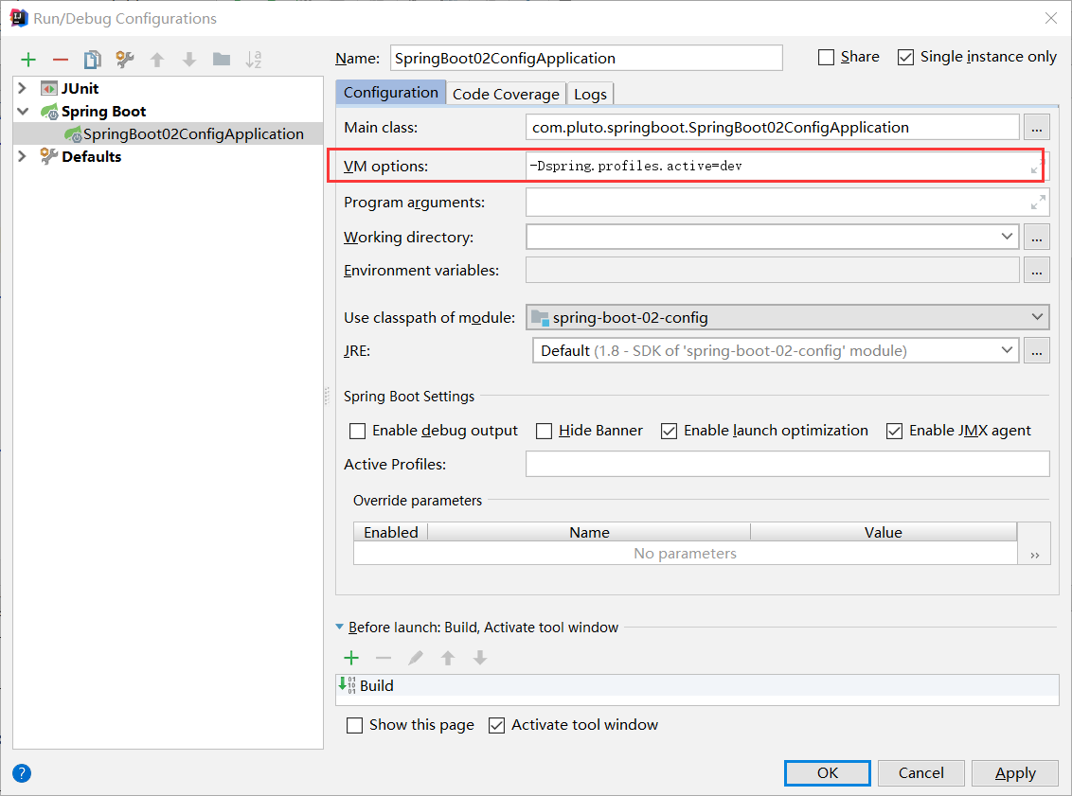
Task: Check the Hide Banner option
Action: (x=544, y=432)
